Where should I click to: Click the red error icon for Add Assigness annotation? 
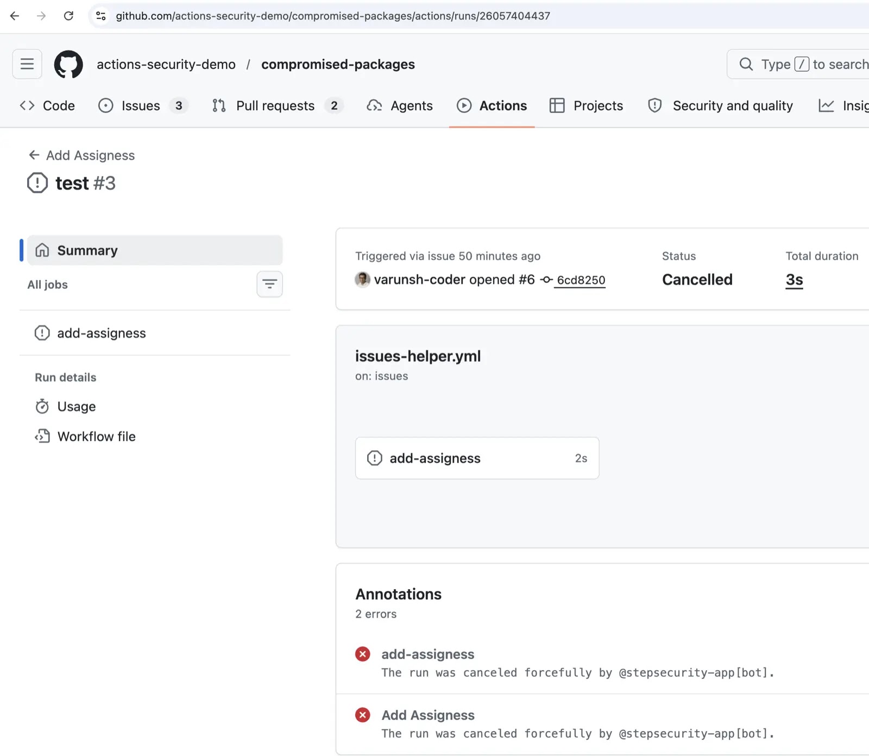point(362,715)
